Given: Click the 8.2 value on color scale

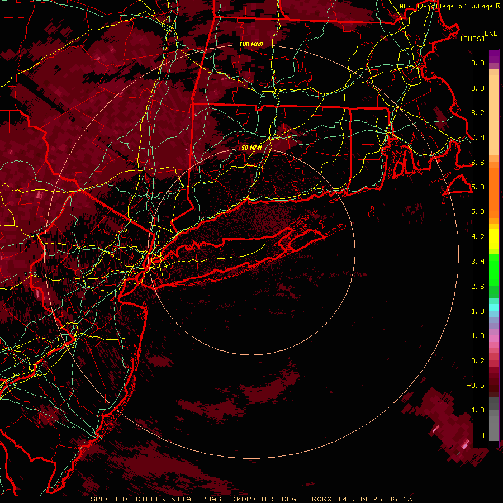Looking at the screenshot, I should point(478,112).
